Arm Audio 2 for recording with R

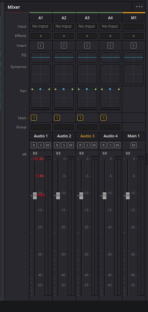(x=57, y=145)
